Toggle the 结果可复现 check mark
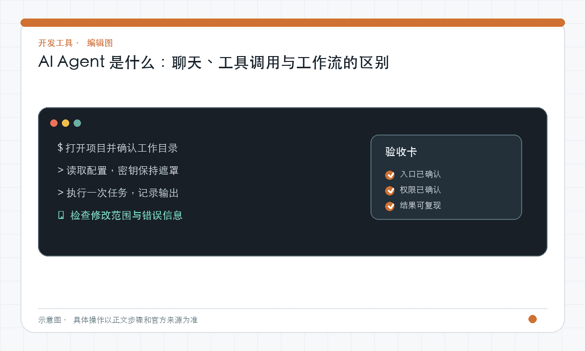 point(390,206)
